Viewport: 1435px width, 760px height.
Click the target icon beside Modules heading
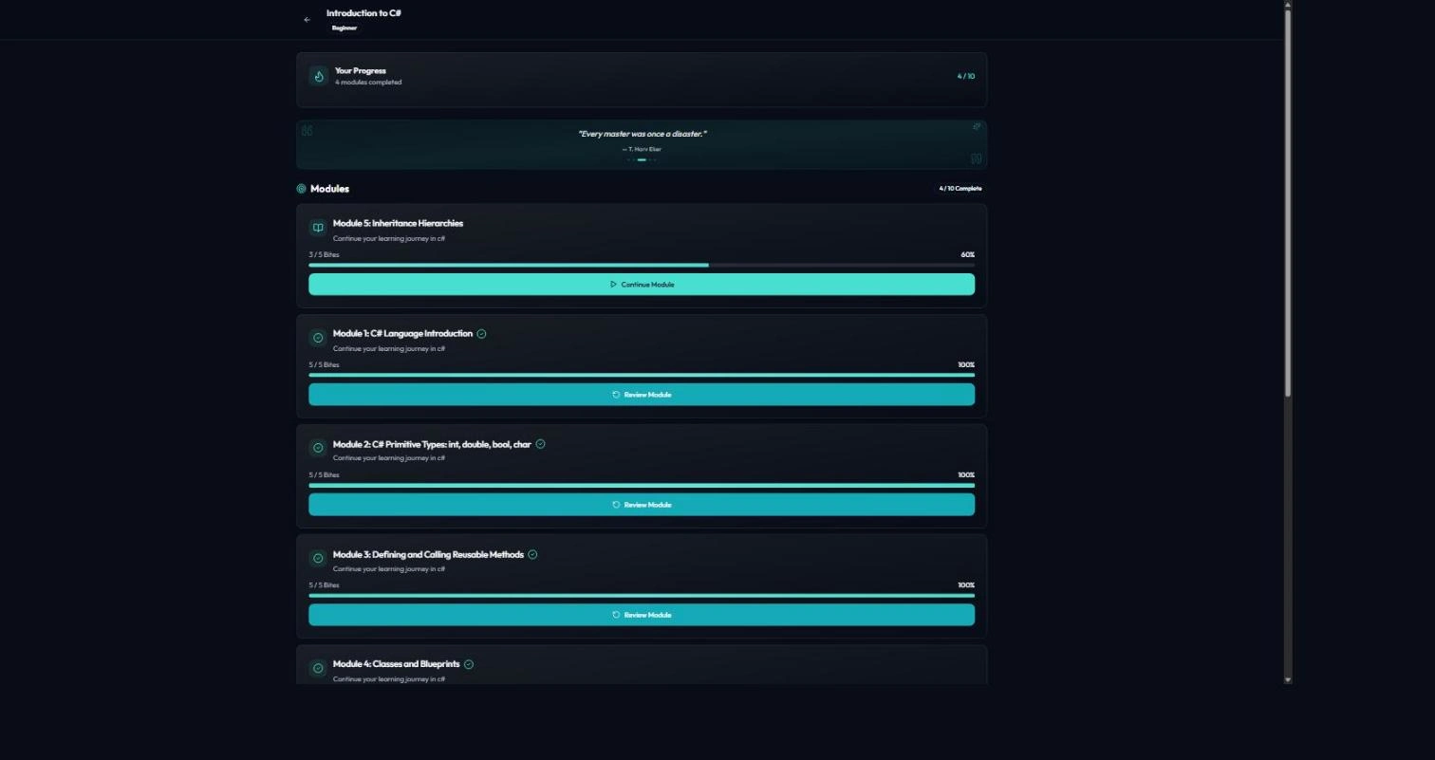(301, 189)
